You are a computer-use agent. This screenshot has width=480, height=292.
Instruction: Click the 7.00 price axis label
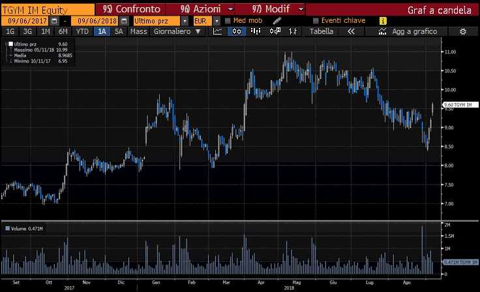(x=449, y=203)
